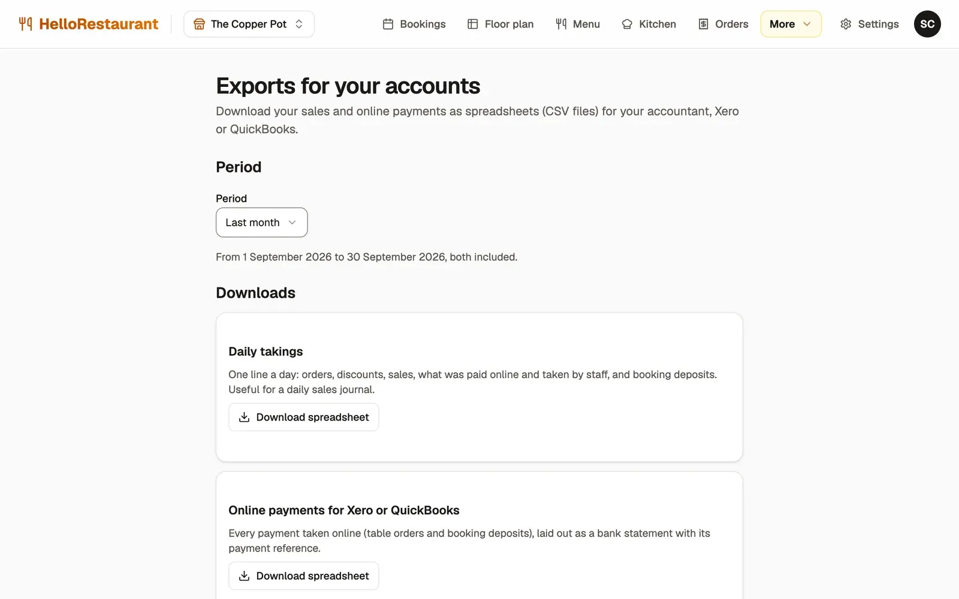Click the Downloads section heading
The image size is (959, 599).
[255, 293]
